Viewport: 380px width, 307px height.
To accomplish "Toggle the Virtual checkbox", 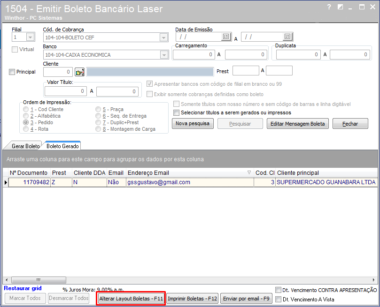I will (x=15, y=49).
